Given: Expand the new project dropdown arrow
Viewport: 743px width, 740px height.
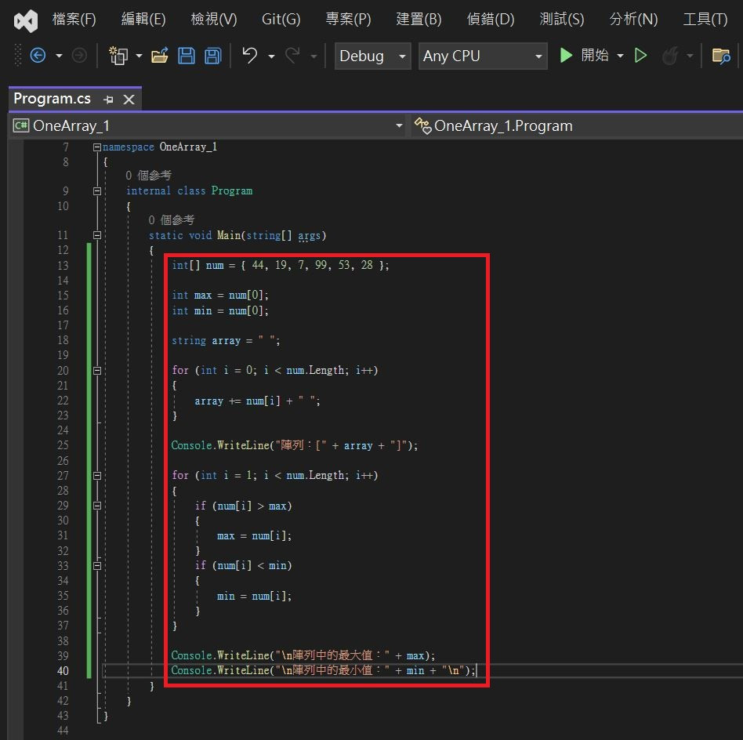Looking at the screenshot, I should pos(139,56).
